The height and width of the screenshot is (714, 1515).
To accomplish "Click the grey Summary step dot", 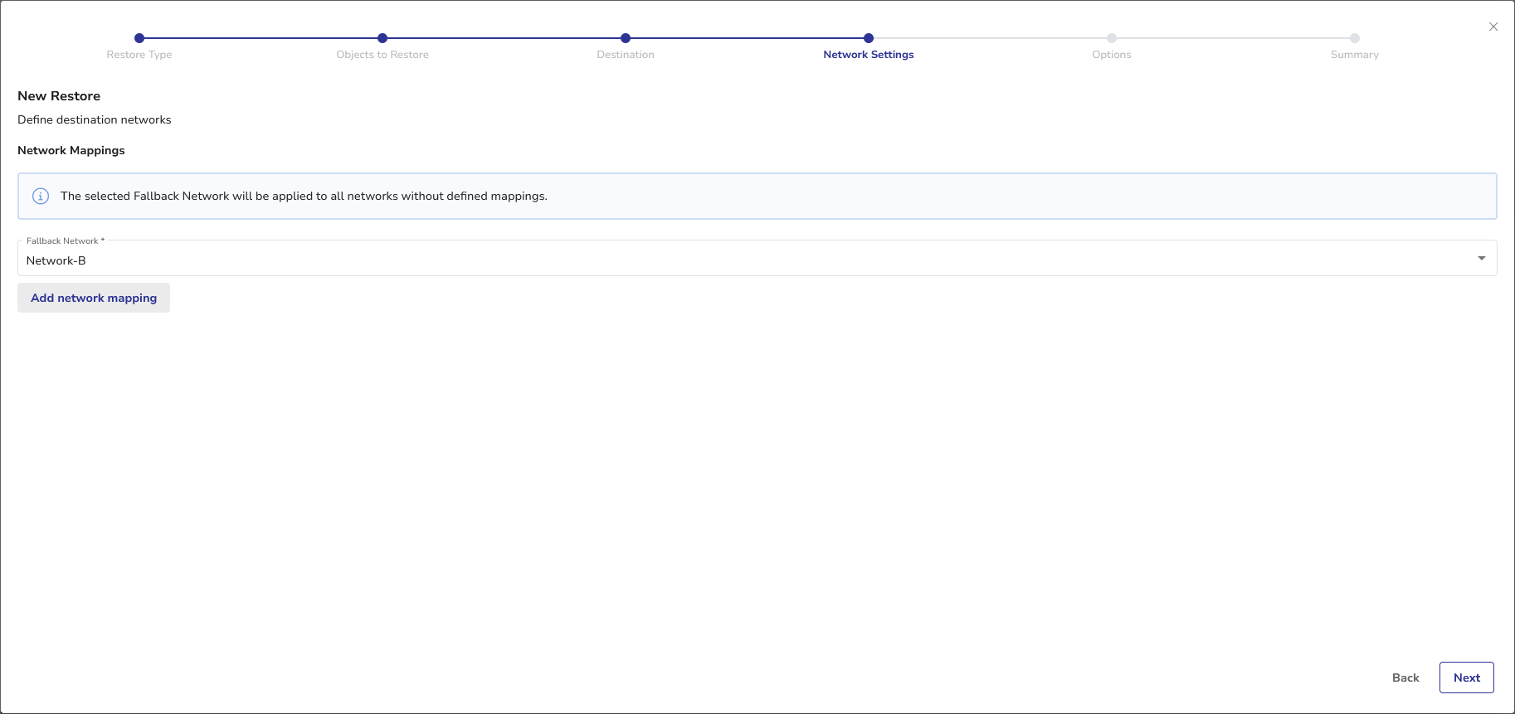I will pyautogui.click(x=1355, y=38).
